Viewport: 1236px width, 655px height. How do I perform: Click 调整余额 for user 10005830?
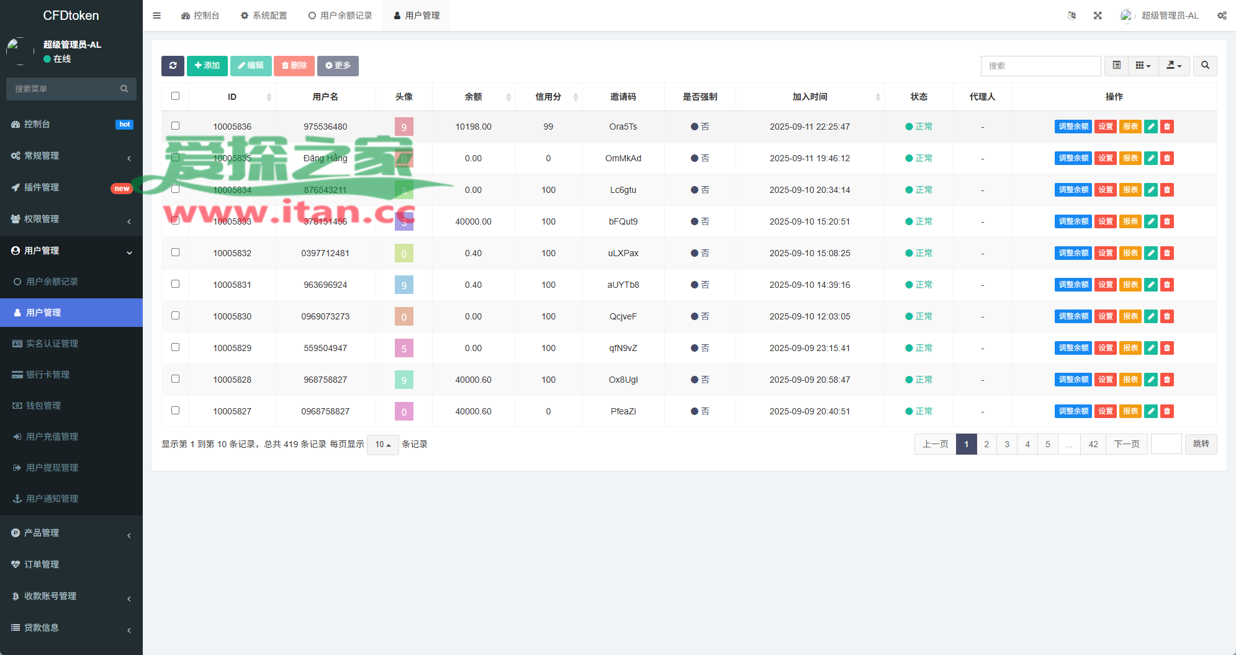pos(1073,316)
